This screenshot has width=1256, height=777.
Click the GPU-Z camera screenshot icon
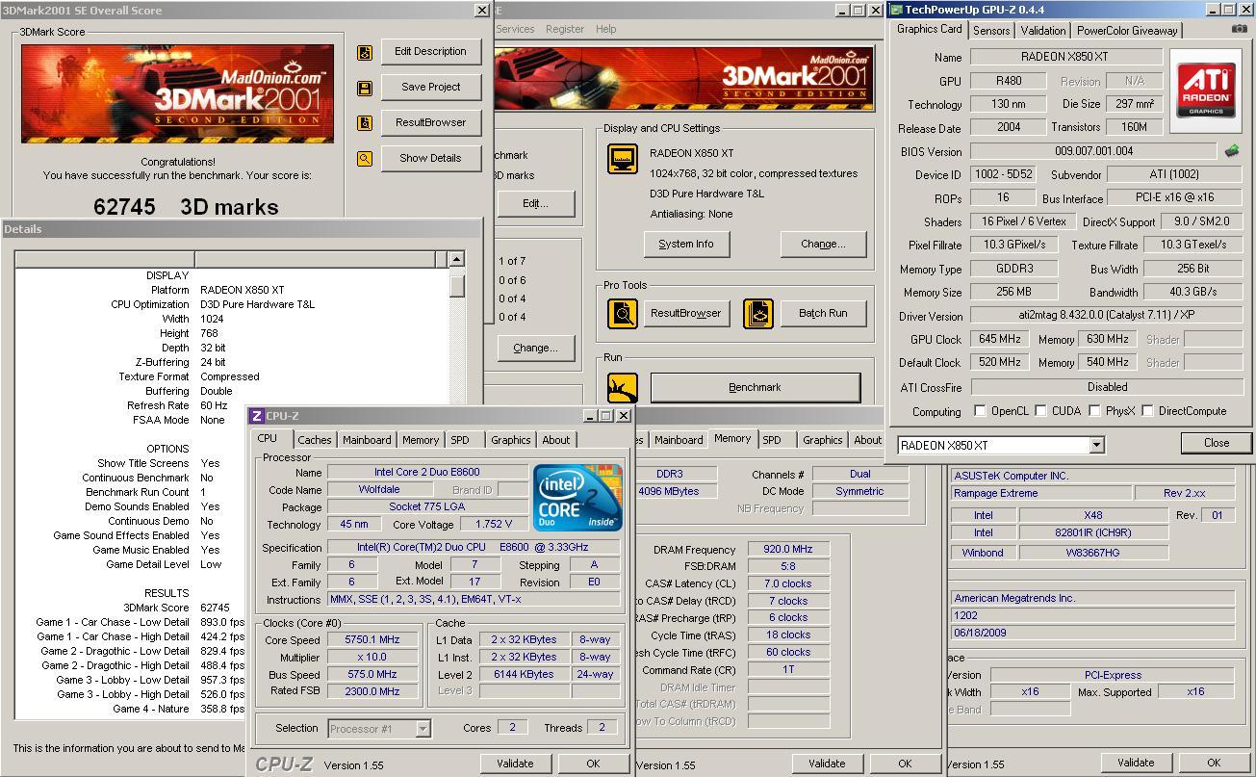pyautogui.click(x=1239, y=29)
